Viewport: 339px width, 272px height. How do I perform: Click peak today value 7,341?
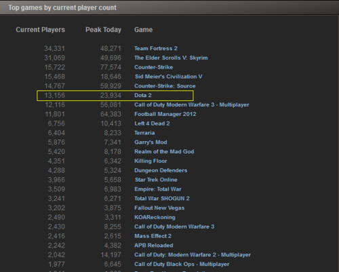coord(113,142)
